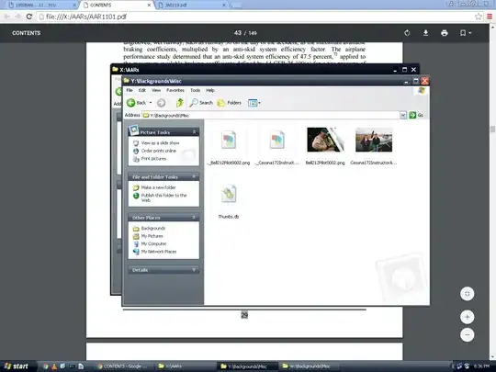Image resolution: width=496 pixels, height=372 pixels.
Task: Reload the page in Chrome
Action: (29, 17)
